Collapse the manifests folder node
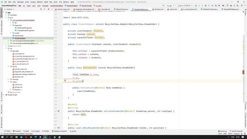This screenshot has width=247, height=139. (x=6, y=15)
